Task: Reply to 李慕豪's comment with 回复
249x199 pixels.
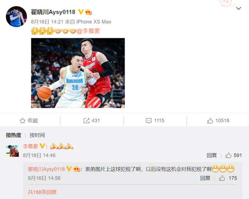Action: point(212,155)
